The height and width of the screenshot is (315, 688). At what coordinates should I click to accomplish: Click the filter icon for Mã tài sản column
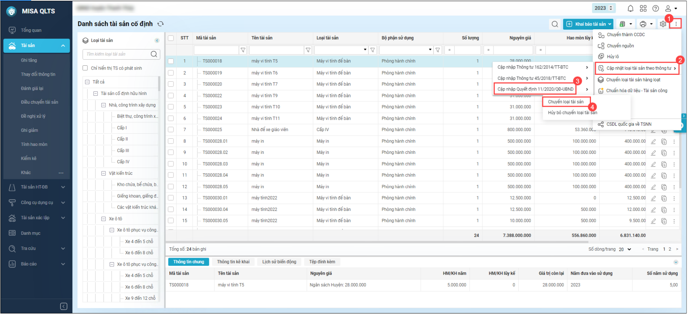[x=243, y=50]
